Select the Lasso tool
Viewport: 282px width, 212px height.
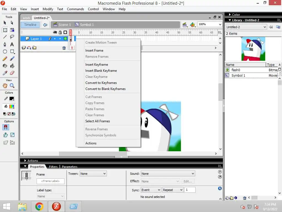point(12,37)
